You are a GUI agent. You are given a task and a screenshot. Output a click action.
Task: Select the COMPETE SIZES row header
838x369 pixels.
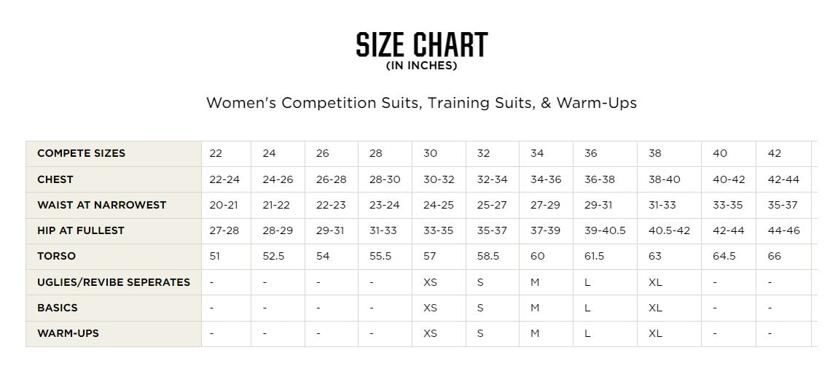81,153
